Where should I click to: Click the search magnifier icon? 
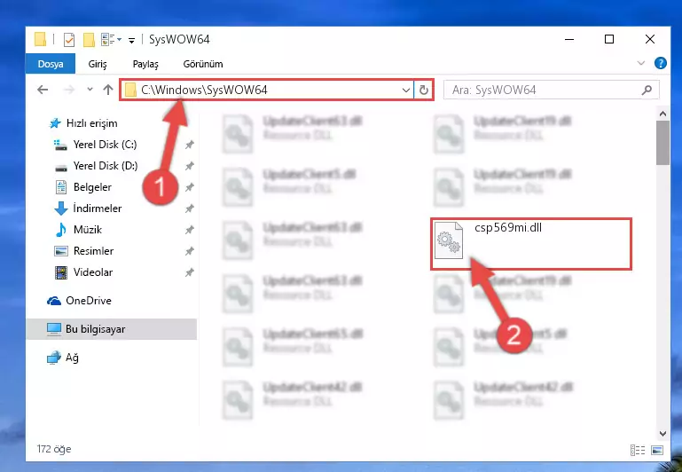[x=647, y=90]
